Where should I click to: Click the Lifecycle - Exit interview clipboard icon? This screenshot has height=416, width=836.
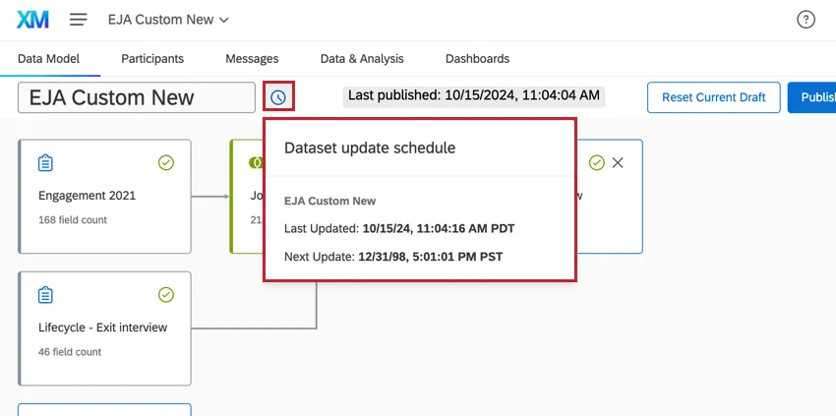click(x=45, y=295)
